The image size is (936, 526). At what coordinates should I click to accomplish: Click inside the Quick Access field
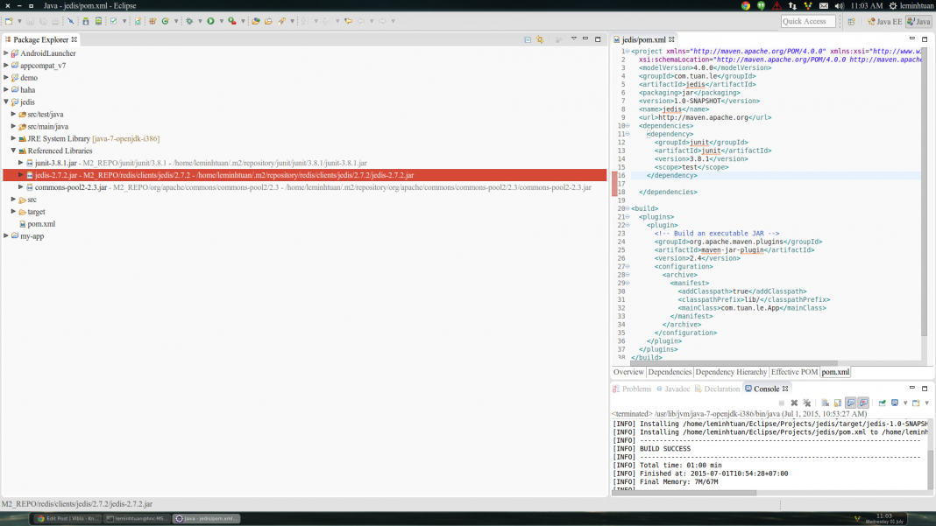click(808, 21)
